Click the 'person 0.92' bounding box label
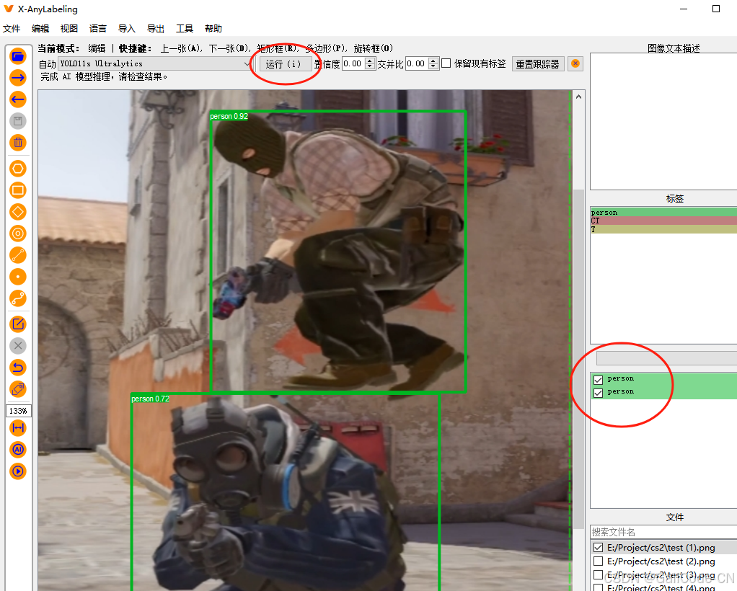The width and height of the screenshot is (737, 591). [x=229, y=116]
